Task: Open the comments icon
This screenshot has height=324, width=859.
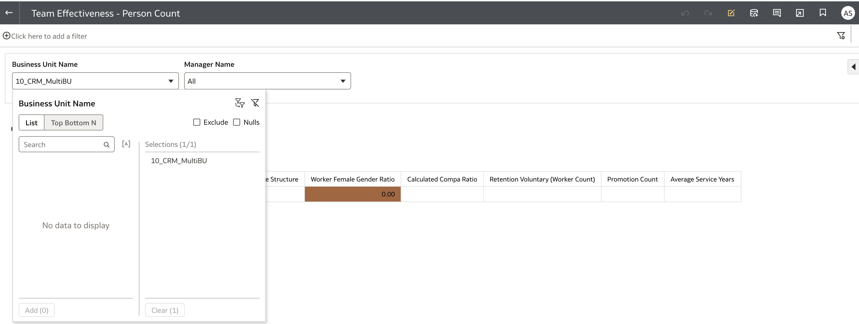Action: tap(777, 13)
